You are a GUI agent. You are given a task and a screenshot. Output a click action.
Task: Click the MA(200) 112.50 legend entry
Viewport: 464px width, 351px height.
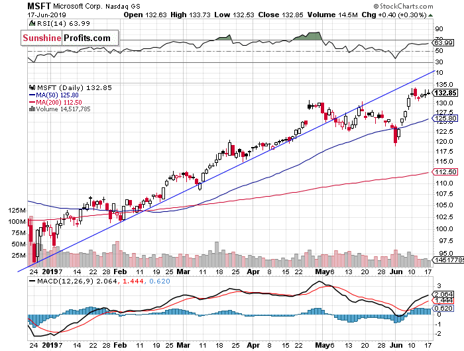[x=55, y=102]
